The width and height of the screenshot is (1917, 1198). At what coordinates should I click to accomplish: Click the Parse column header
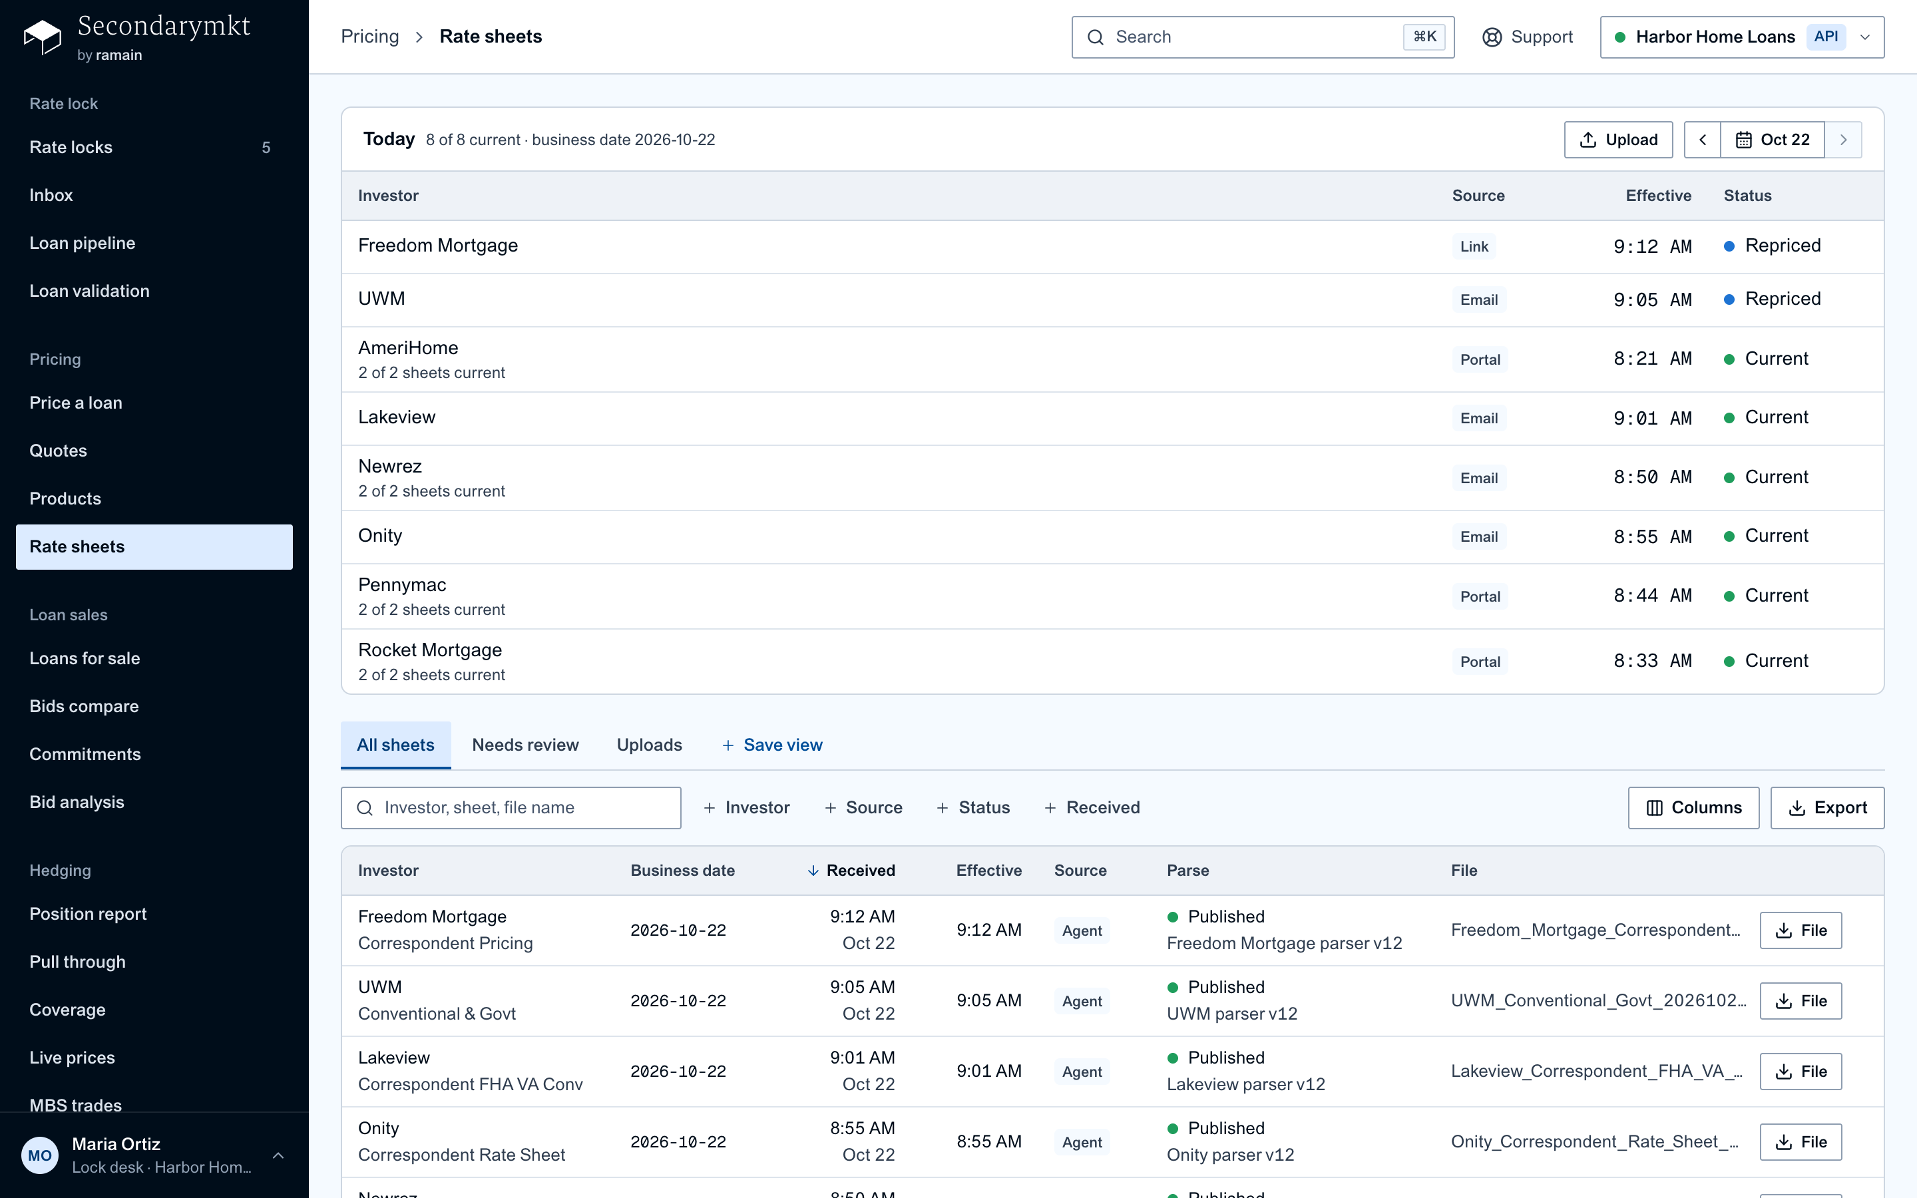pos(1187,870)
